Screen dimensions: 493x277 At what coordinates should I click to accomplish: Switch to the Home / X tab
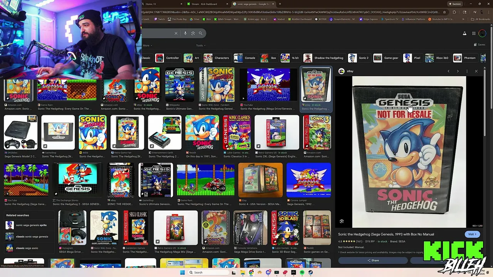(x=162, y=4)
